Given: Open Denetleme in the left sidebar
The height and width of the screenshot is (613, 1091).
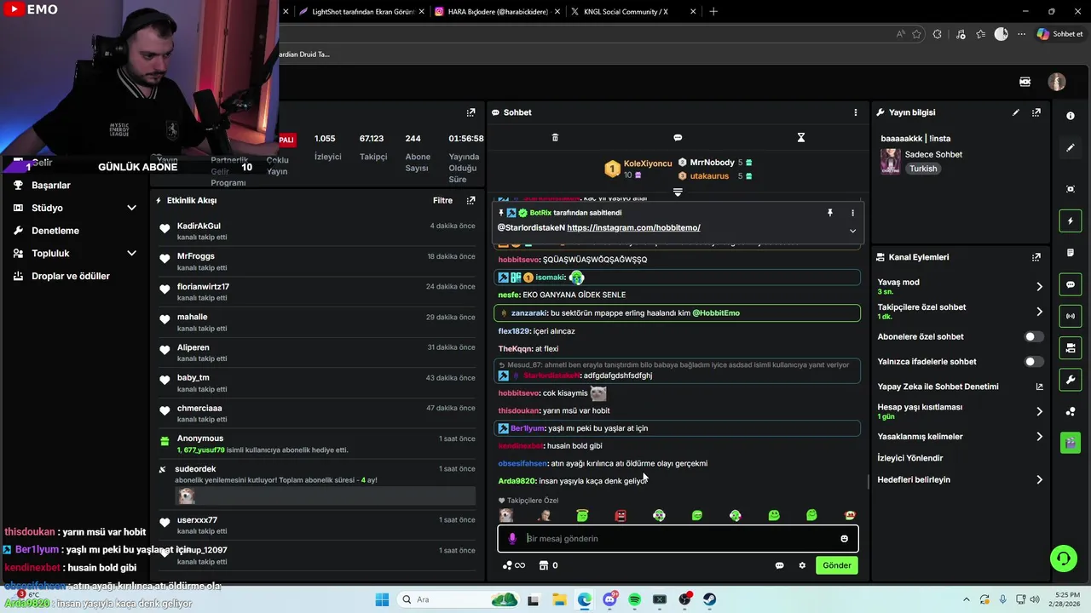Looking at the screenshot, I should tap(55, 231).
